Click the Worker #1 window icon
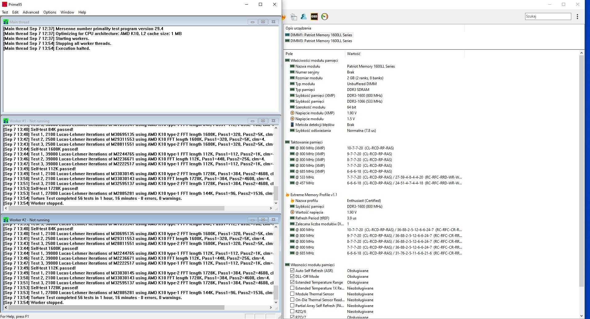This screenshot has height=319, width=590. point(6,121)
